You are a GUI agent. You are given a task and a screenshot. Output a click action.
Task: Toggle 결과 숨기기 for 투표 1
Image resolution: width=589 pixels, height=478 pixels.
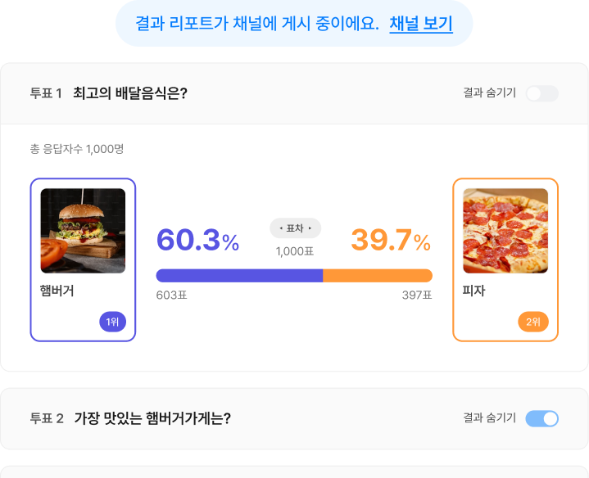(541, 93)
